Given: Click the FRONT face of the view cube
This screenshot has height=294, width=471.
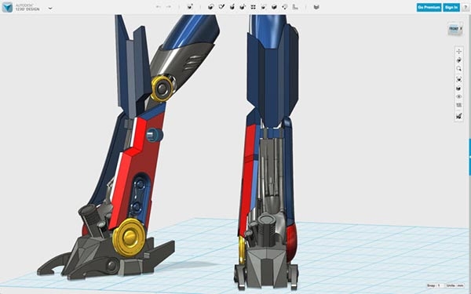Looking at the screenshot, I should 455,29.
